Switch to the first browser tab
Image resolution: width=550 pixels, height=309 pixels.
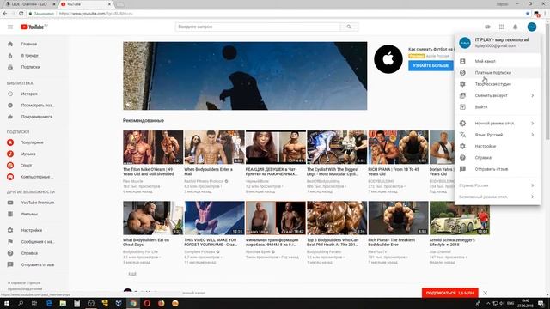[x=29, y=4]
